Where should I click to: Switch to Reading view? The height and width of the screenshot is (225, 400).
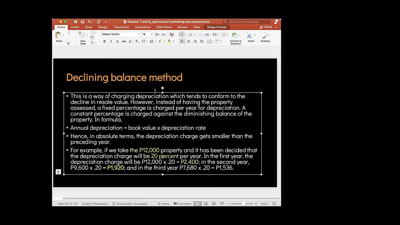[214, 204]
